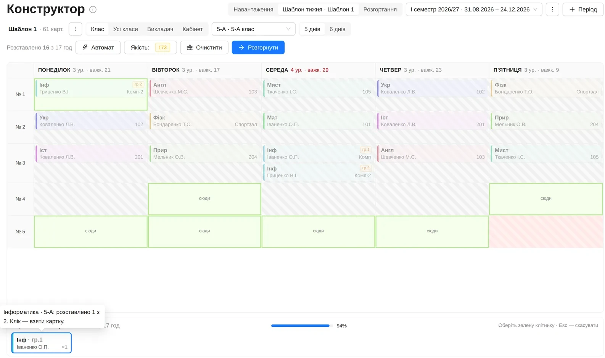
Task: Run the Автомат auto-placement button
Action: 98,48
